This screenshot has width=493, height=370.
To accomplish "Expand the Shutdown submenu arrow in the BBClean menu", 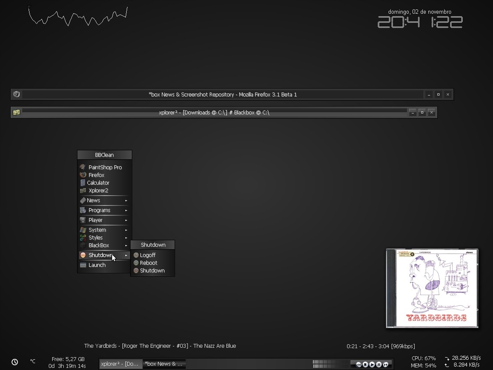I will [126, 255].
